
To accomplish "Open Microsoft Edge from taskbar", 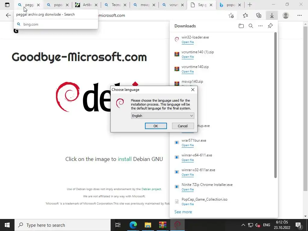I will (133, 225).
